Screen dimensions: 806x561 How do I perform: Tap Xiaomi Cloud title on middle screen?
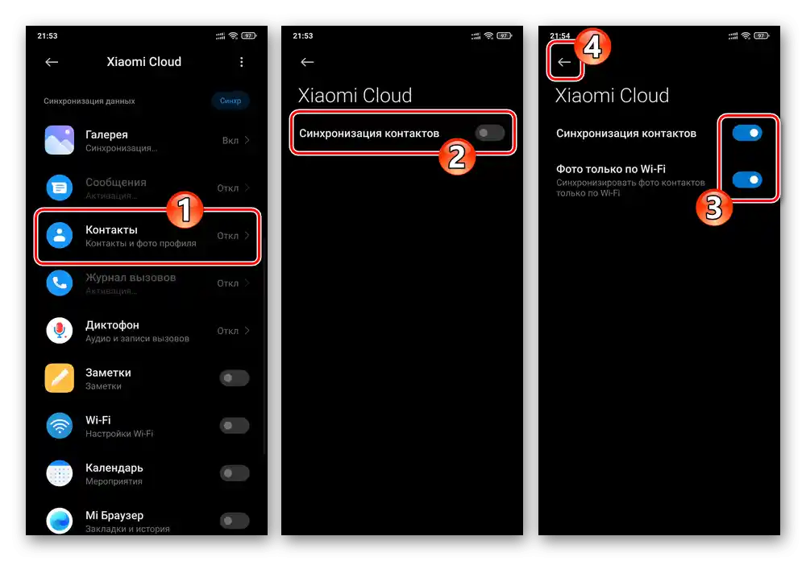tap(355, 96)
